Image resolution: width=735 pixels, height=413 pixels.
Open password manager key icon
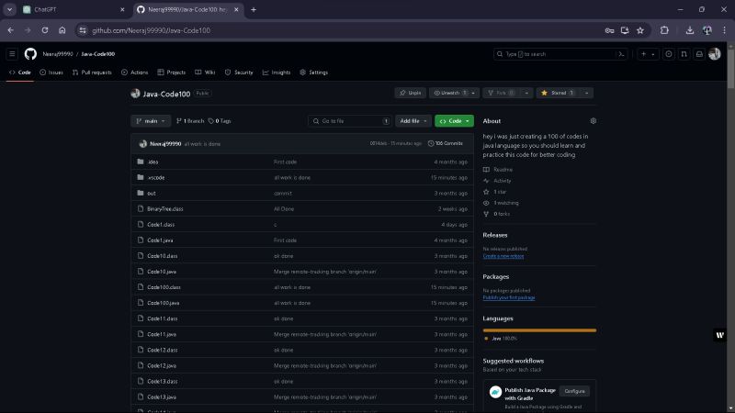[x=609, y=30]
